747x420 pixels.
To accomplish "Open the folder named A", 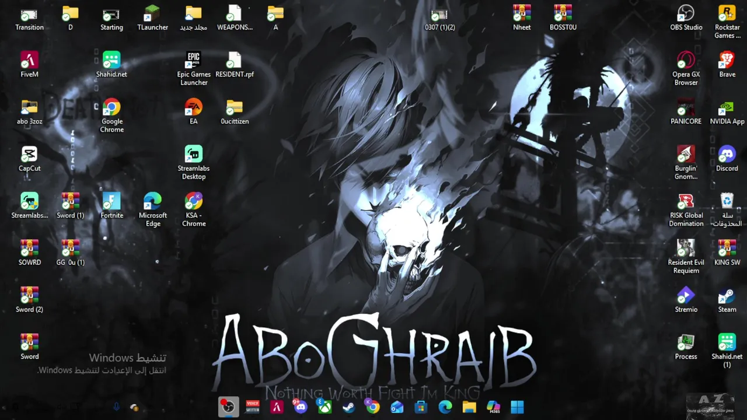I will point(275,18).
